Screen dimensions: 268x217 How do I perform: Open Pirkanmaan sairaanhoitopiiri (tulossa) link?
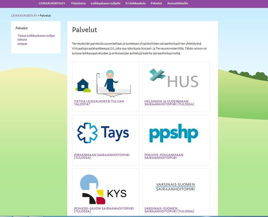point(102,156)
